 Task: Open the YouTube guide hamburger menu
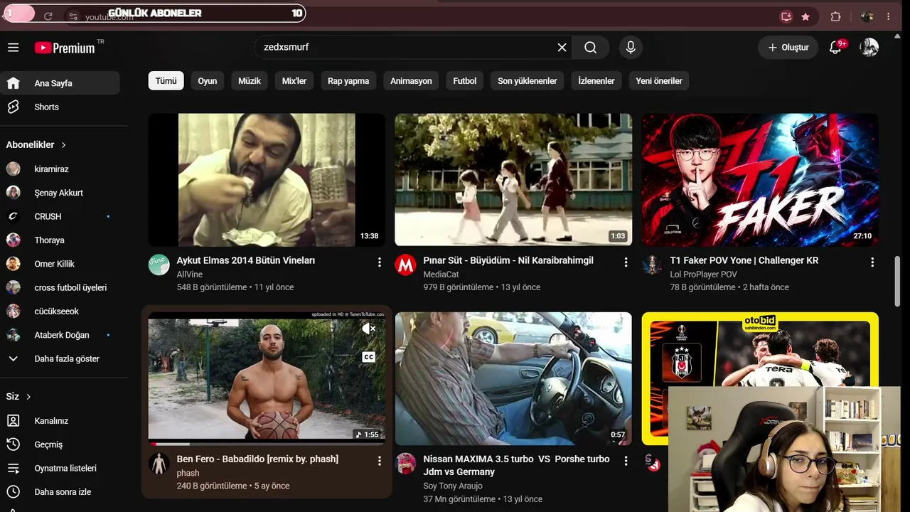tap(13, 48)
